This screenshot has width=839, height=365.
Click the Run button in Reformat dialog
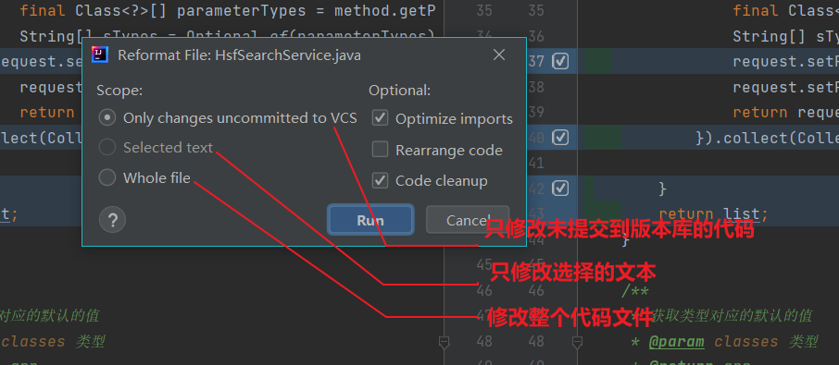(370, 221)
